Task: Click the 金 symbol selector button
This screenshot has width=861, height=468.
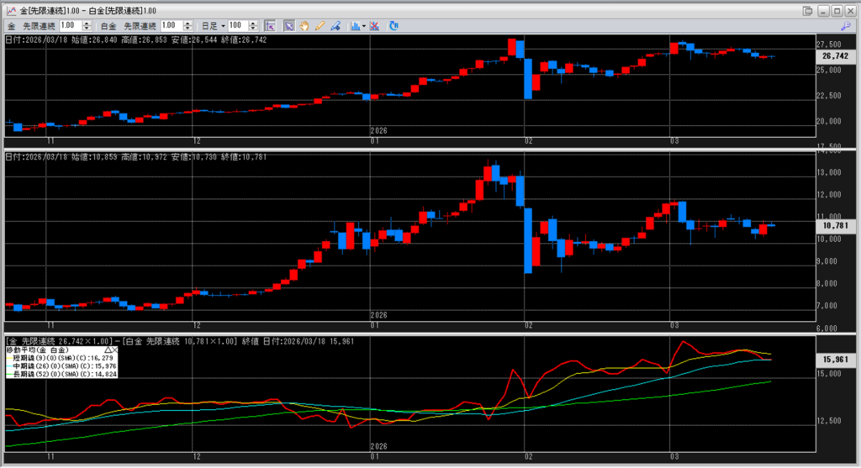Action: 12,26
